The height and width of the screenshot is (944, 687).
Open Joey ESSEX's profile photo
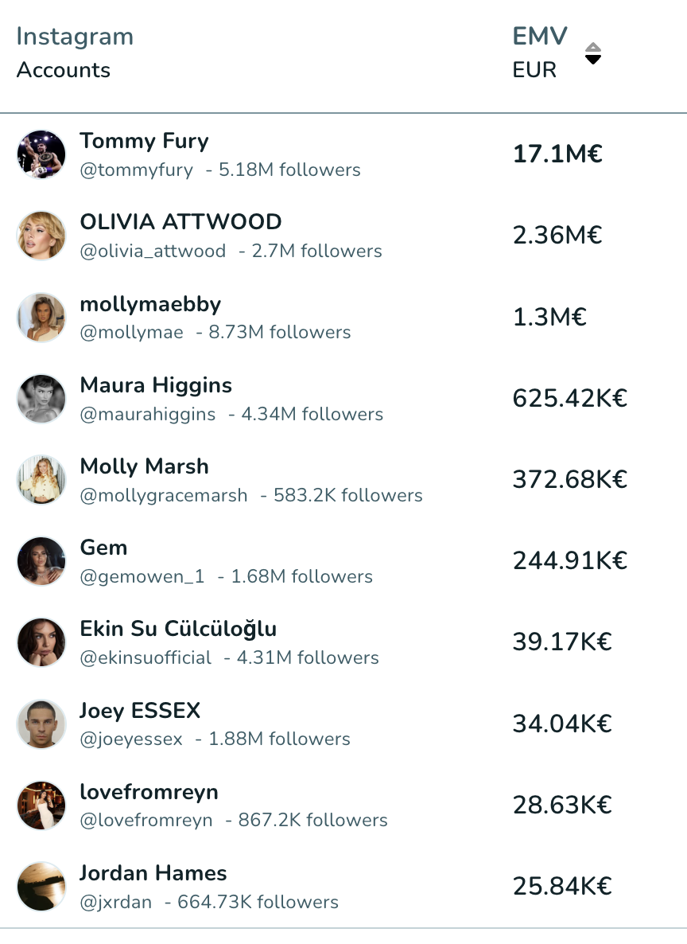point(41,724)
